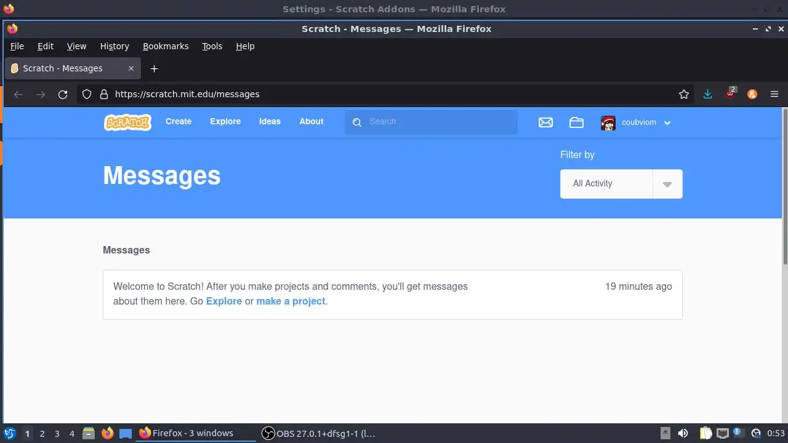This screenshot has height=443, width=788.
Task: Open a new browser tab
Action: pos(154,68)
